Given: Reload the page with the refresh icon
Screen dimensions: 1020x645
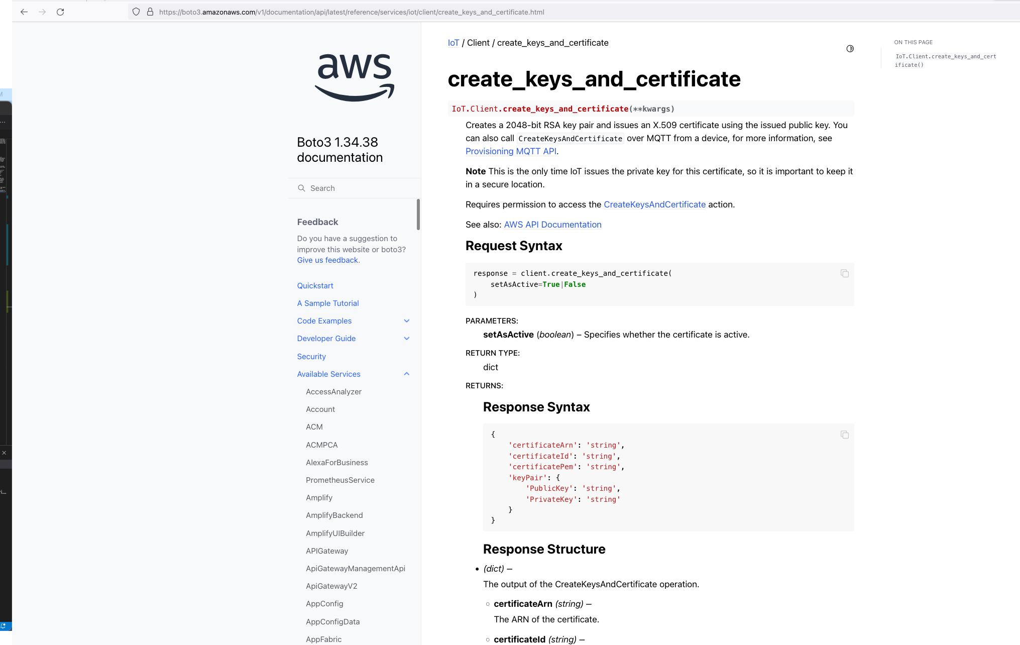Looking at the screenshot, I should [x=60, y=12].
